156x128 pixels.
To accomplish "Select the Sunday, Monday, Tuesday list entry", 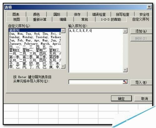I will click(x=35, y=37).
